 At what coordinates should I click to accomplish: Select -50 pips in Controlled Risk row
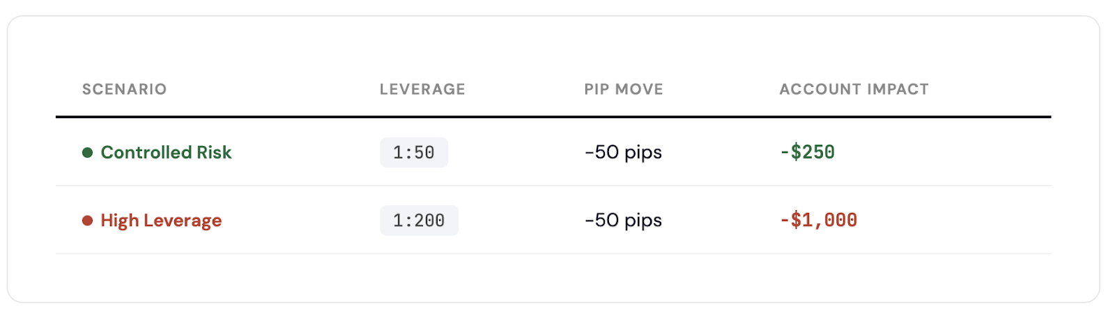pos(624,152)
